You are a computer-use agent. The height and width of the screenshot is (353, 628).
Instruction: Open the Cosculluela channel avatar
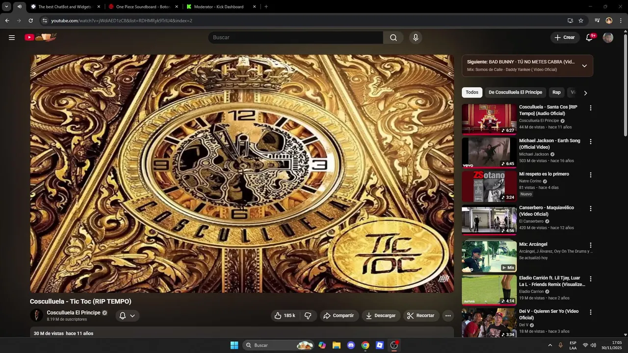[36, 315]
